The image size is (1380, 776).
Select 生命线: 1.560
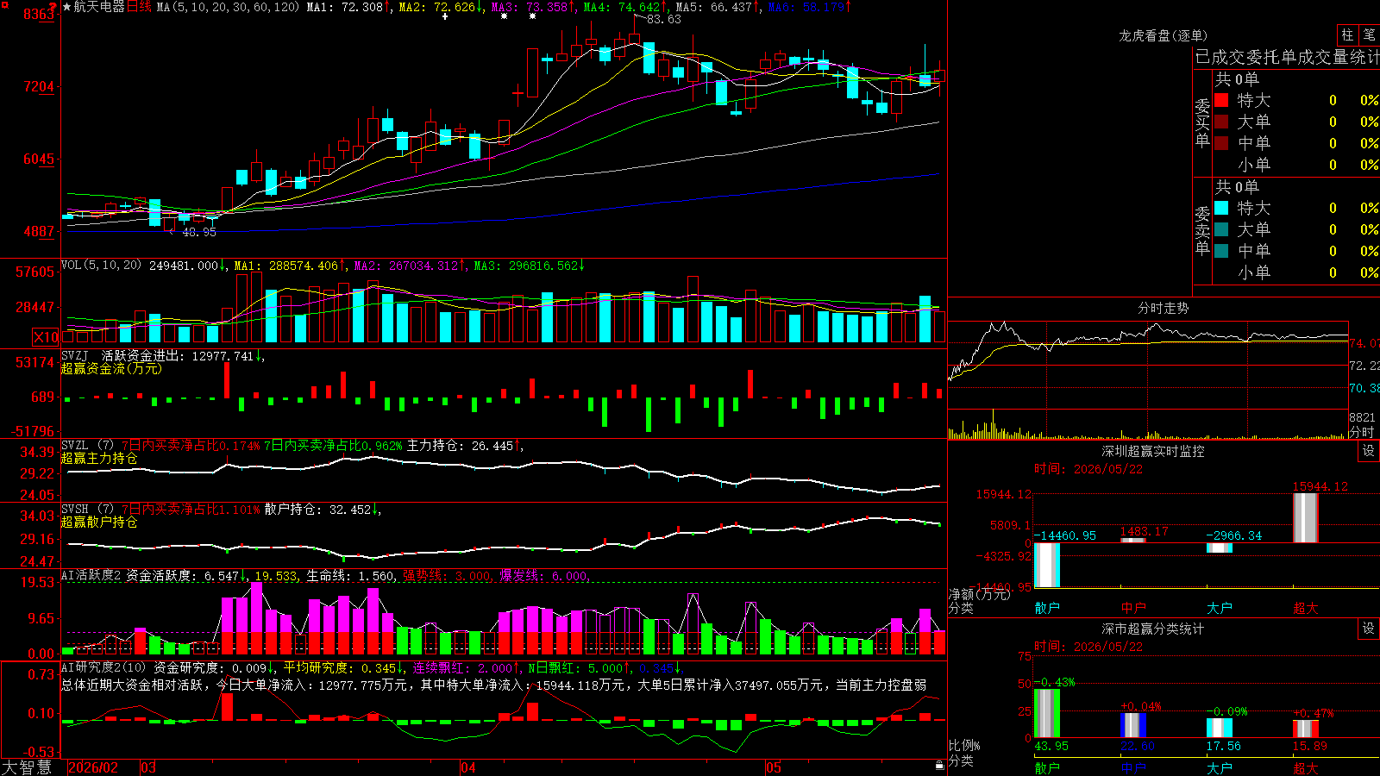[350, 576]
